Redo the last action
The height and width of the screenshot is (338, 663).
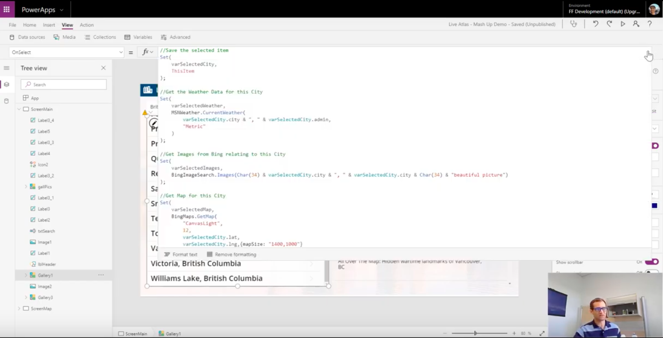pyautogui.click(x=609, y=24)
